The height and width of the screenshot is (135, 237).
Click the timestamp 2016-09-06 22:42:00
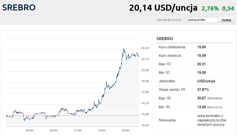point(169,20)
